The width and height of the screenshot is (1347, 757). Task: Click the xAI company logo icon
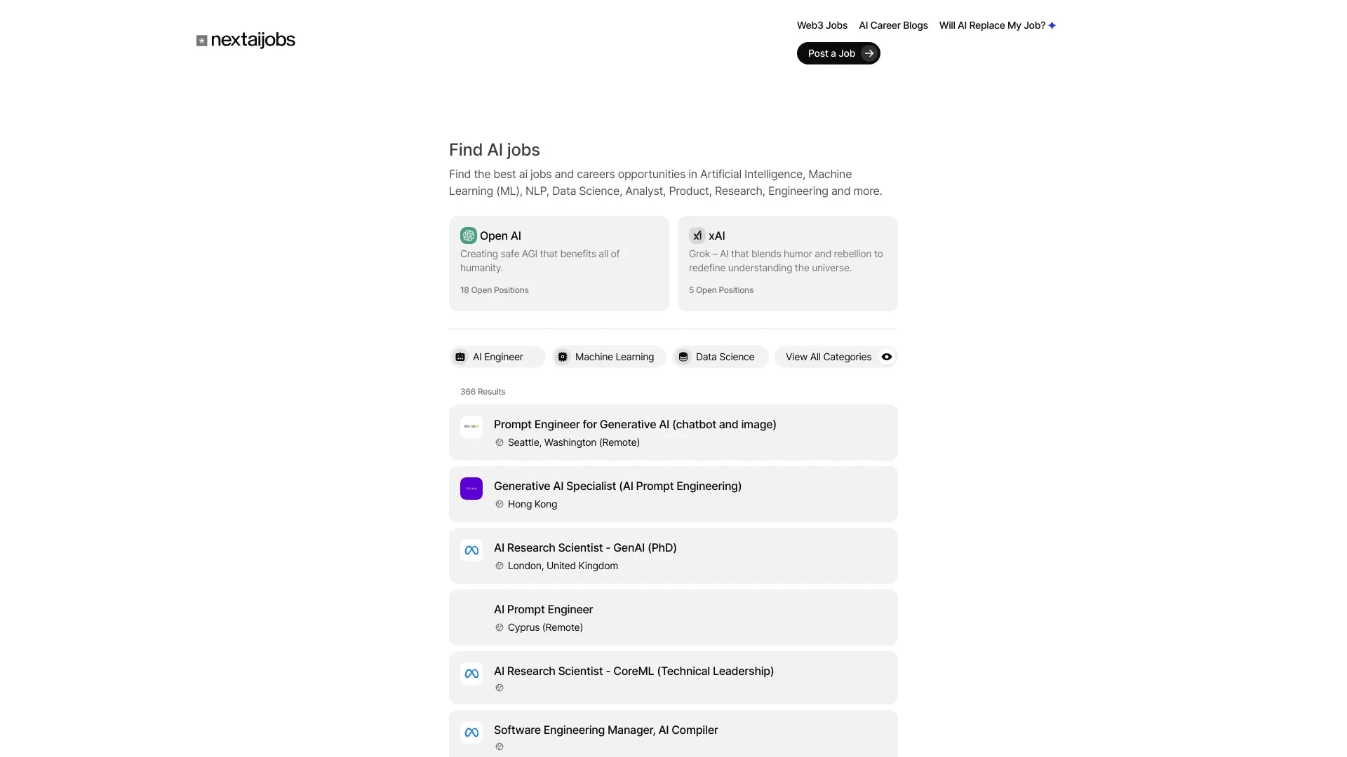697,236
